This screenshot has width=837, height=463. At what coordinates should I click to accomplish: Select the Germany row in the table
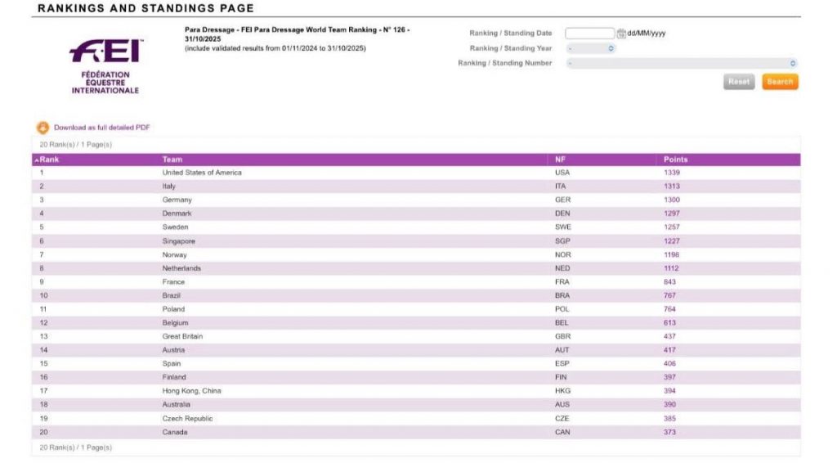tap(177, 200)
